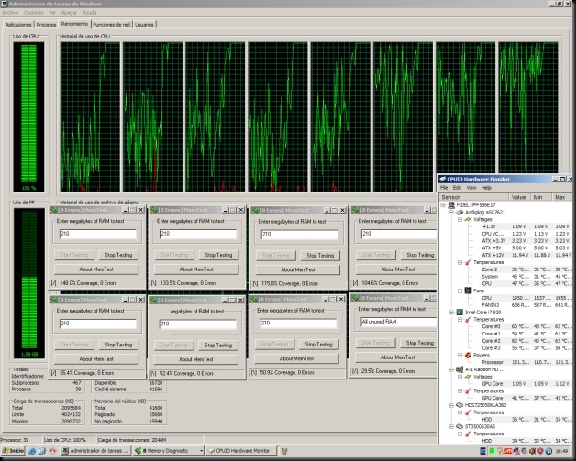The width and height of the screenshot is (576, 461).
Task: Collapse the Andigilog aSC7621 sensor node
Action: tap(452, 213)
